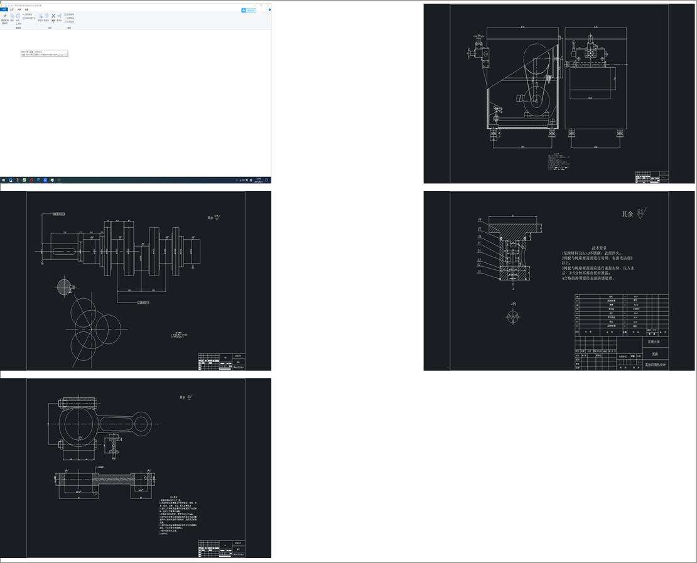Viewport: 697px width, 563px height.
Task: Collapse the Explorer ribbon with chevron
Action: click(x=266, y=10)
